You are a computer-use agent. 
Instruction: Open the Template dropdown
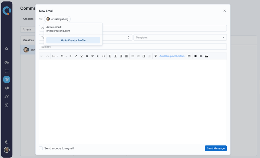180,38
